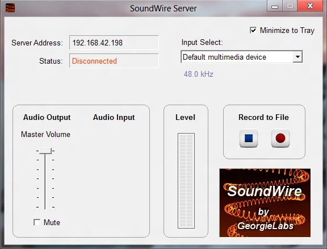
Task: Minimize the SoundWire Server window
Action: (275, 6)
